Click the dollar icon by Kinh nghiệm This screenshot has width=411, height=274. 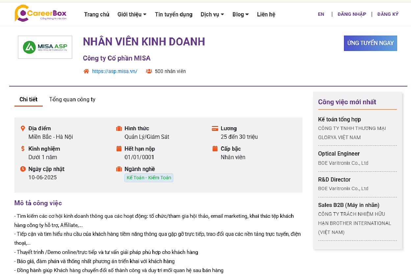point(23,149)
